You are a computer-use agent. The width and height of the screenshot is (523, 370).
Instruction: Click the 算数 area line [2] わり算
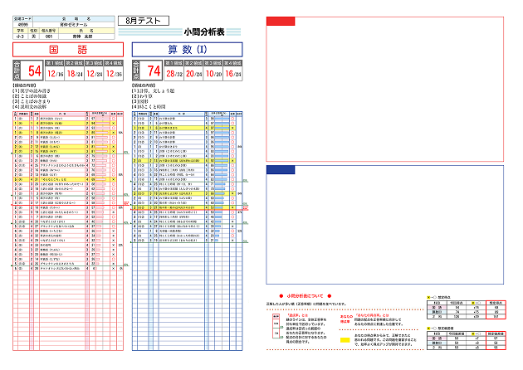coord(143,96)
